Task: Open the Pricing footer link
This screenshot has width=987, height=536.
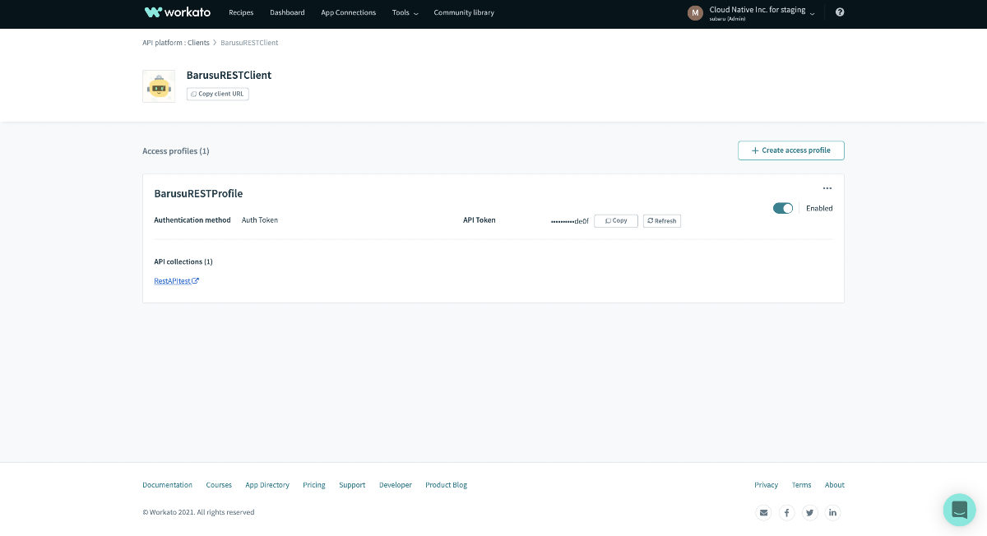Action: pos(314,485)
